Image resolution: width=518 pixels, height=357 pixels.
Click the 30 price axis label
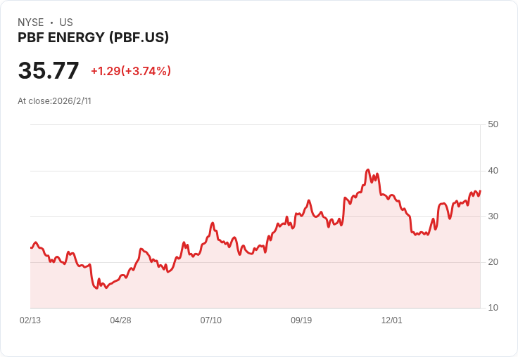click(493, 216)
